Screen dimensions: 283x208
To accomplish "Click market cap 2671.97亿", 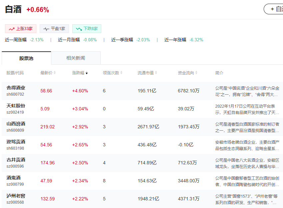I will click(148, 127).
